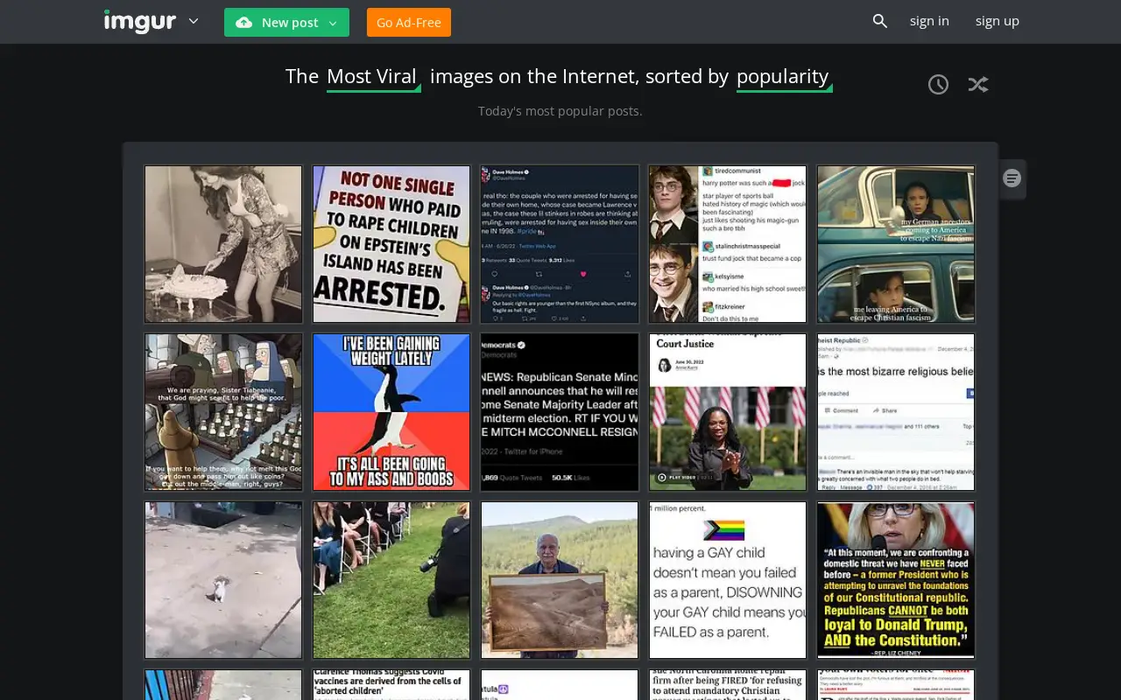
Task: Open the popularity sort dropdown
Action: tap(783, 77)
